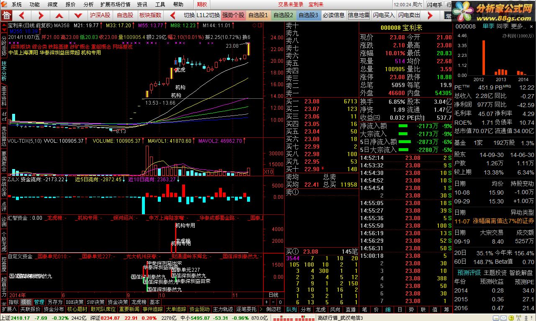The image size is (536, 321).
Task: Click the minus zoom button beside 日线
Action: (x=273, y=302)
